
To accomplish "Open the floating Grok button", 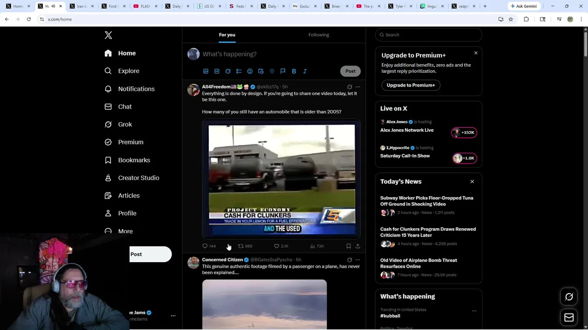I will click(569, 297).
